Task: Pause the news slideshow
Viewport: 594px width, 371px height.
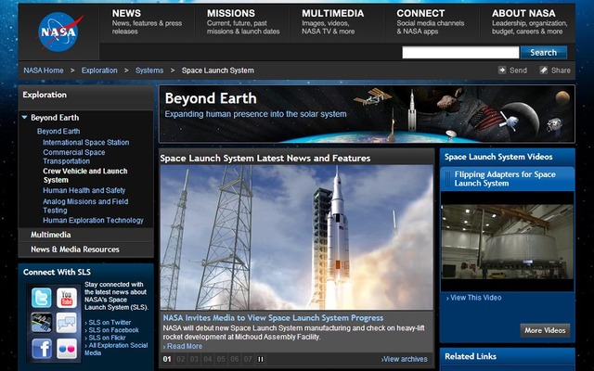Action: point(261,359)
